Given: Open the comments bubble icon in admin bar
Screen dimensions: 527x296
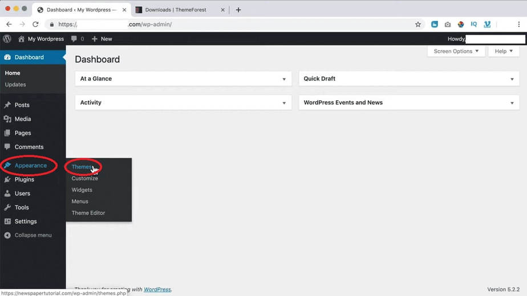Looking at the screenshot, I should 74,39.
